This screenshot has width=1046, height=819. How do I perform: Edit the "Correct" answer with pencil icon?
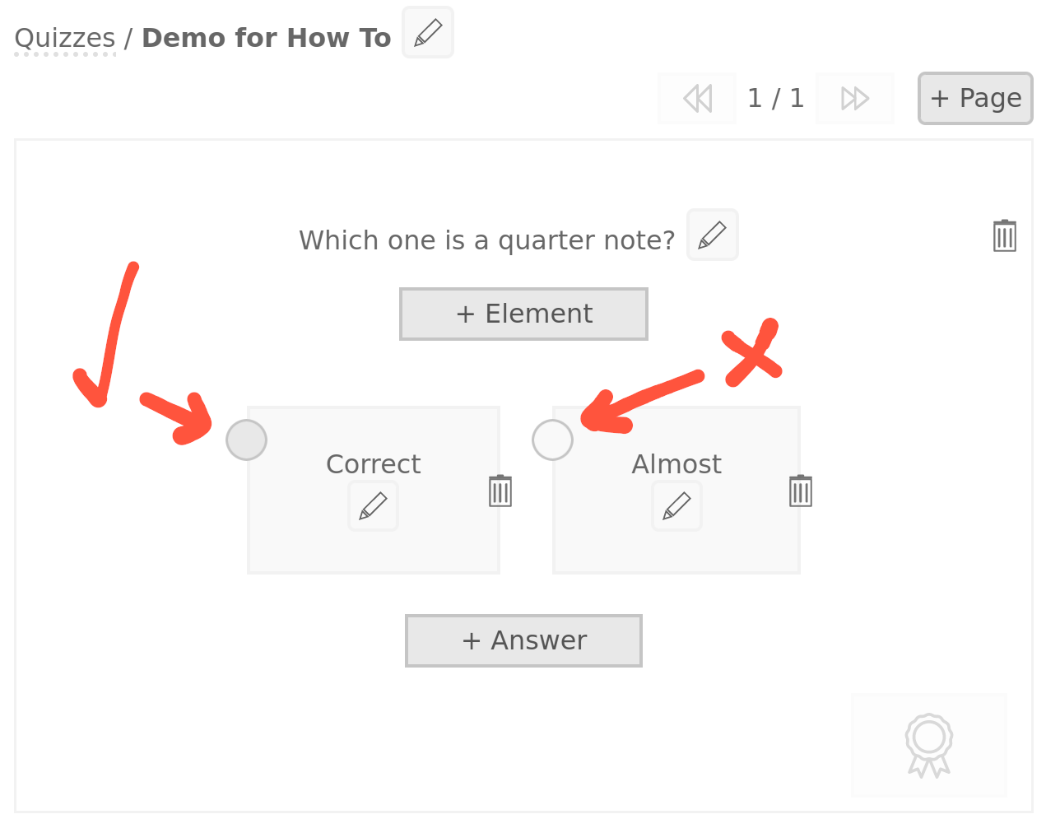click(x=374, y=505)
